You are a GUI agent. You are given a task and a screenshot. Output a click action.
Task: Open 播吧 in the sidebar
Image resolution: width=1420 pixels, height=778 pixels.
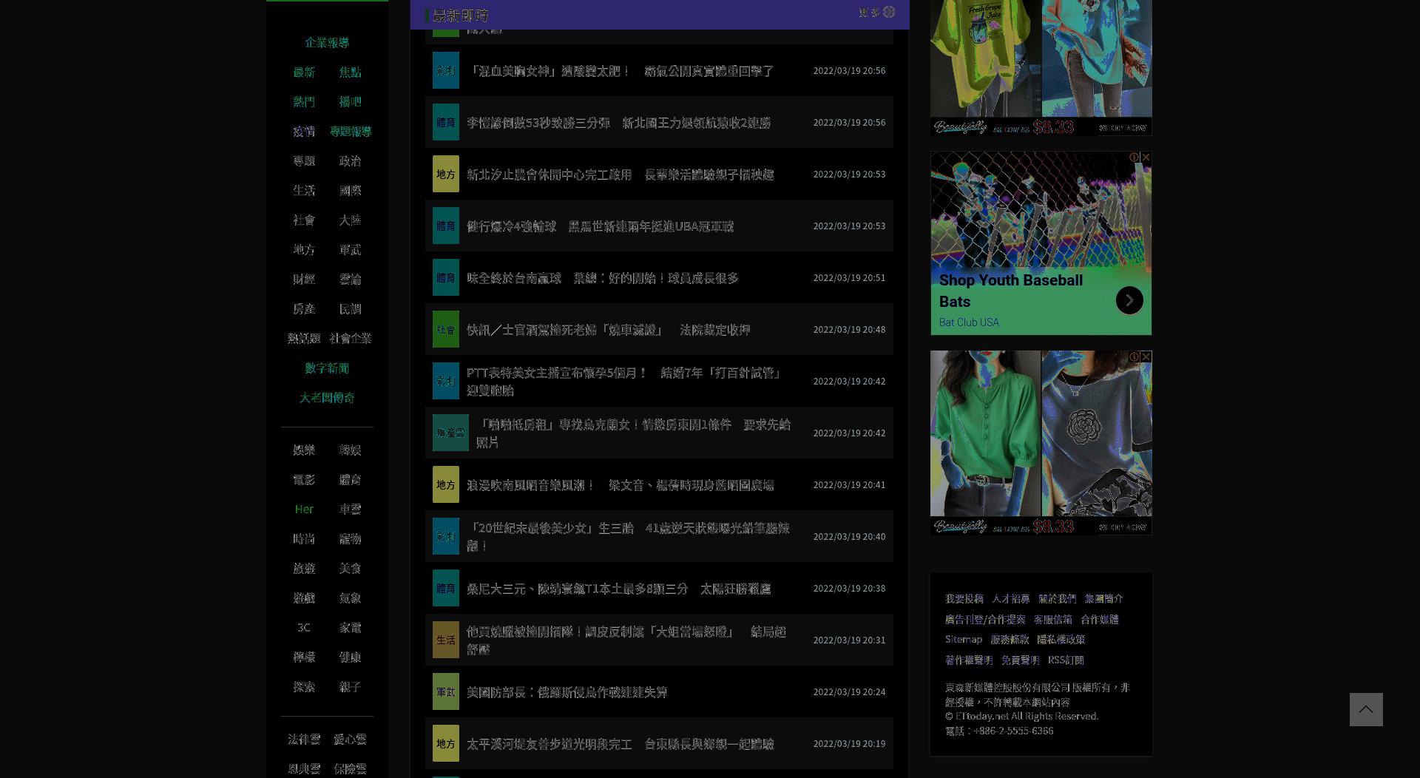click(350, 101)
